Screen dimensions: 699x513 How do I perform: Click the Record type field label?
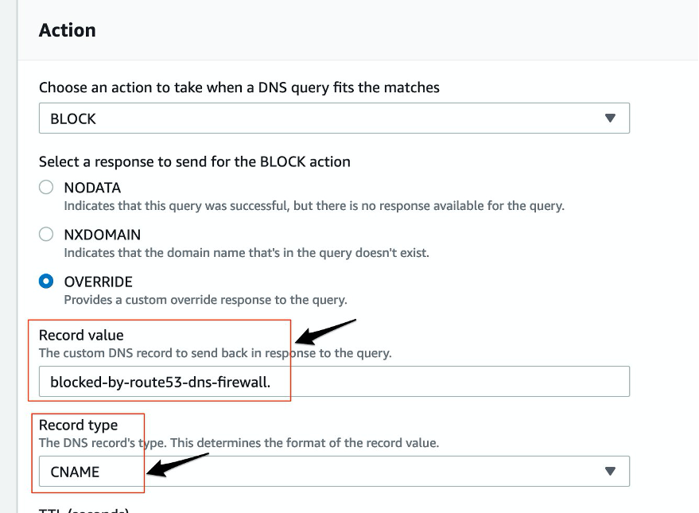pyautogui.click(x=80, y=425)
